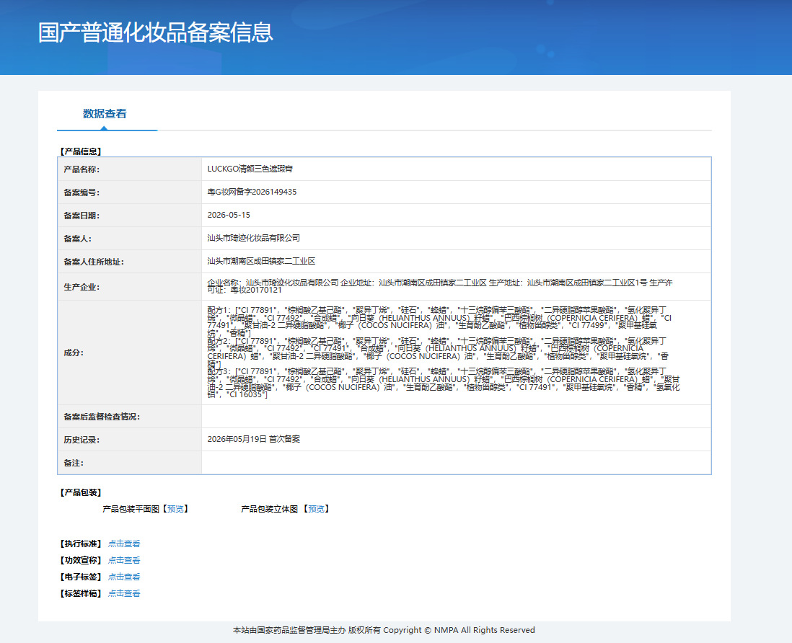
Task: Open 功效宣称 点击查看 link
Action: pos(124,560)
